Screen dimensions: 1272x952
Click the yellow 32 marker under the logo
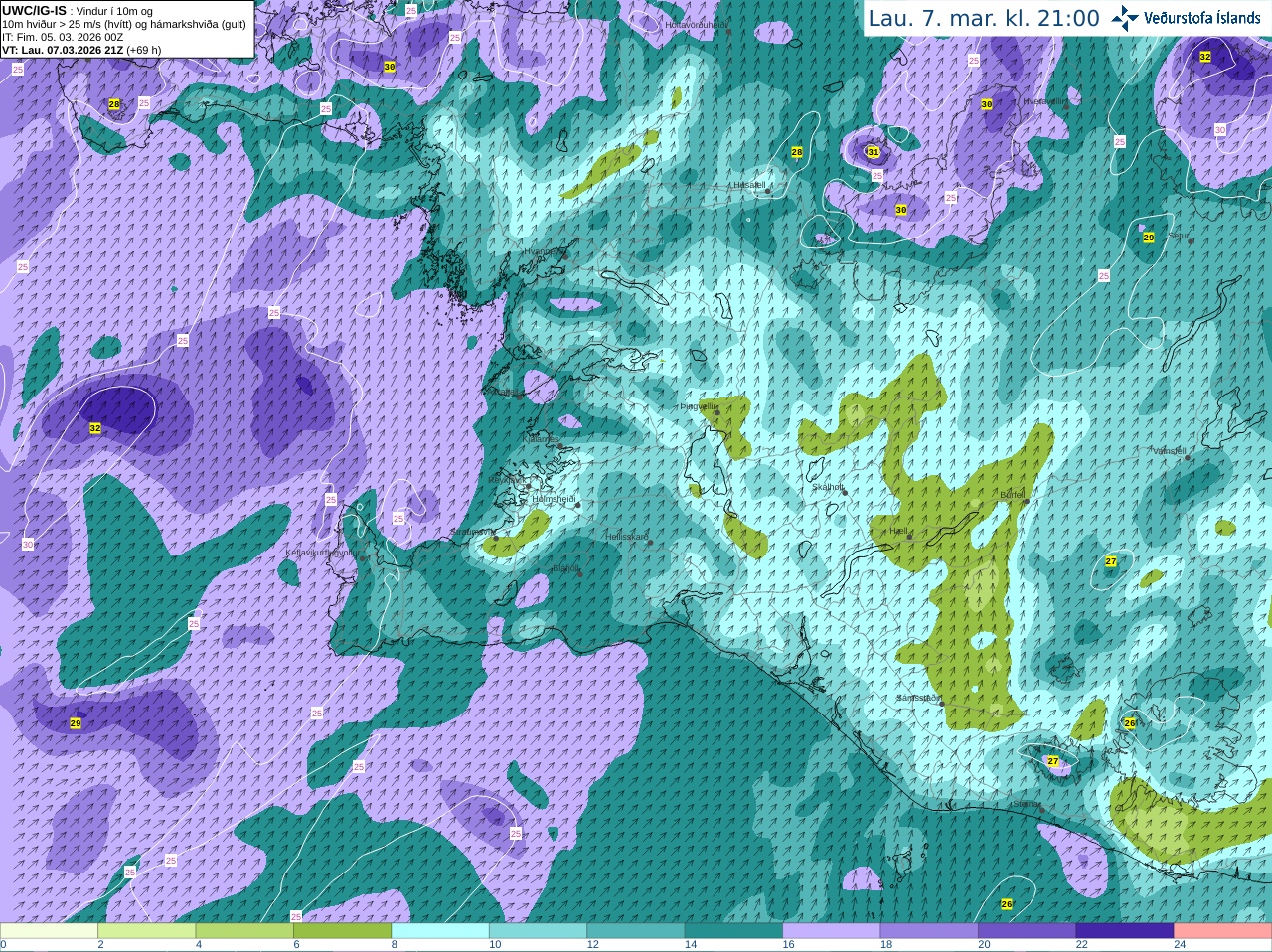pyautogui.click(x=1205, y=57)
